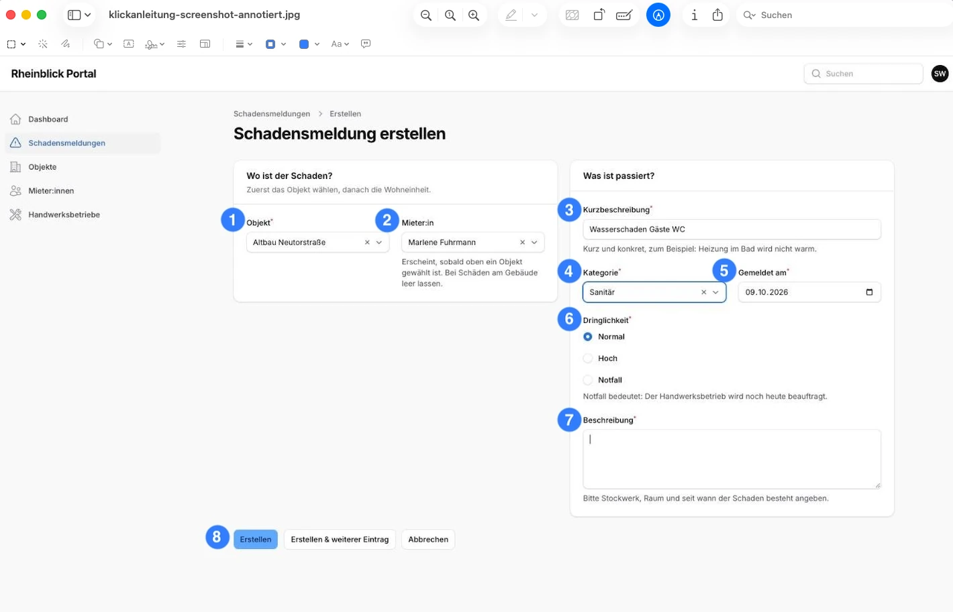Rotate the image with the rotate icon

tap(599, 15)
